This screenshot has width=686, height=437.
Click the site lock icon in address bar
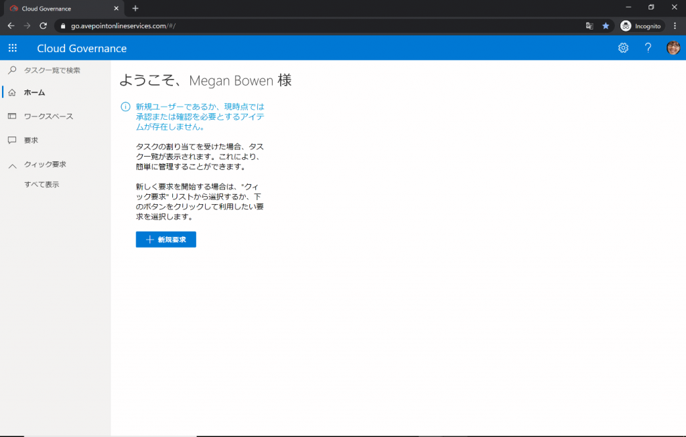coord(63,26)
